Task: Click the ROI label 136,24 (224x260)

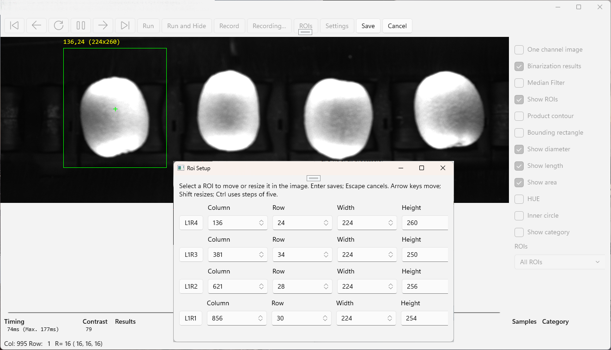Action: [x=91, y=42]
